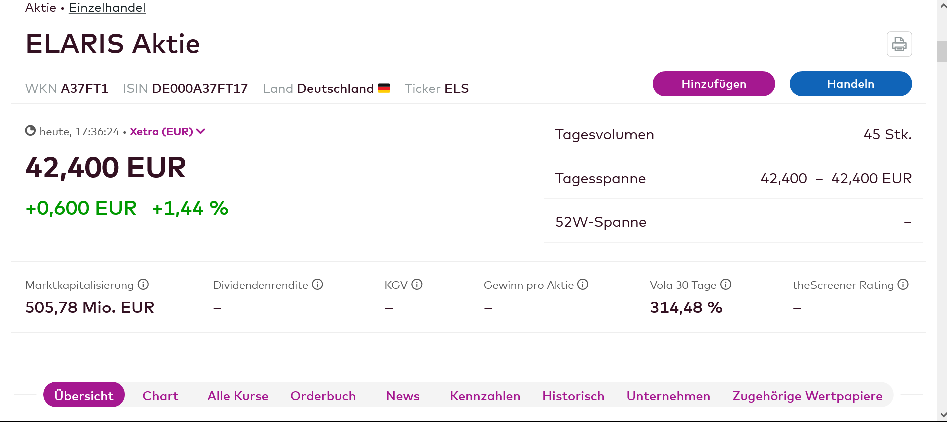947x425 pixels.
Task: Open the Vola 30 Tage info icon
Action: pyautogui.click(x=726, y=285)
